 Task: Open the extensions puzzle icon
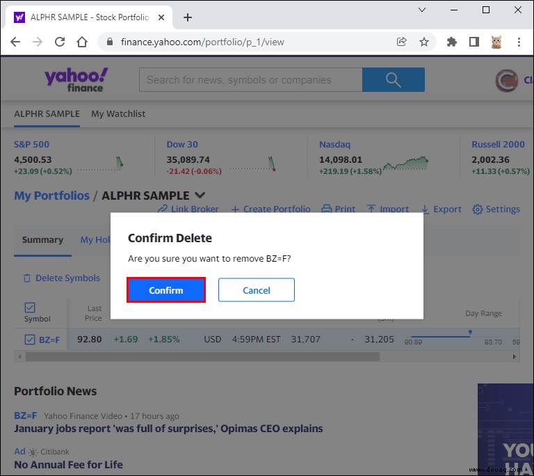pyautogui.click(x=451, y=42)
